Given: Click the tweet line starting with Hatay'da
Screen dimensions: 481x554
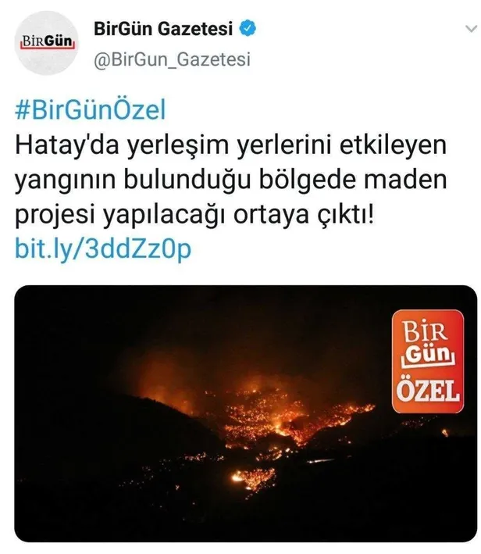Looking at the screenshot, I should [230, 145].
